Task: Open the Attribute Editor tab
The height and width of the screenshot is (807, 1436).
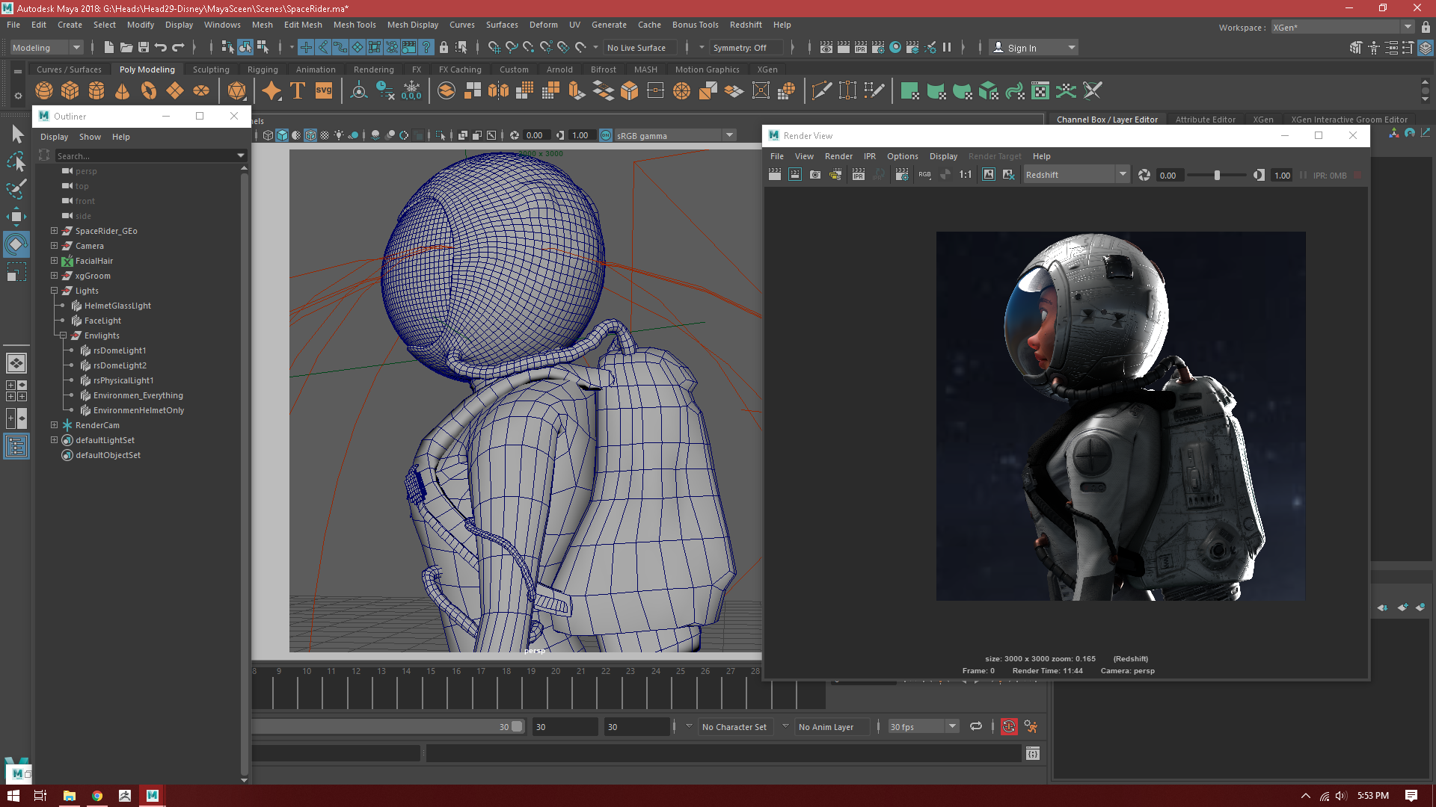Action: click(x=1205, y=120)
